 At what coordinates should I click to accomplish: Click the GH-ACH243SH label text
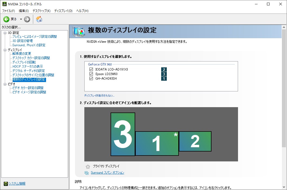pos(106,79)
